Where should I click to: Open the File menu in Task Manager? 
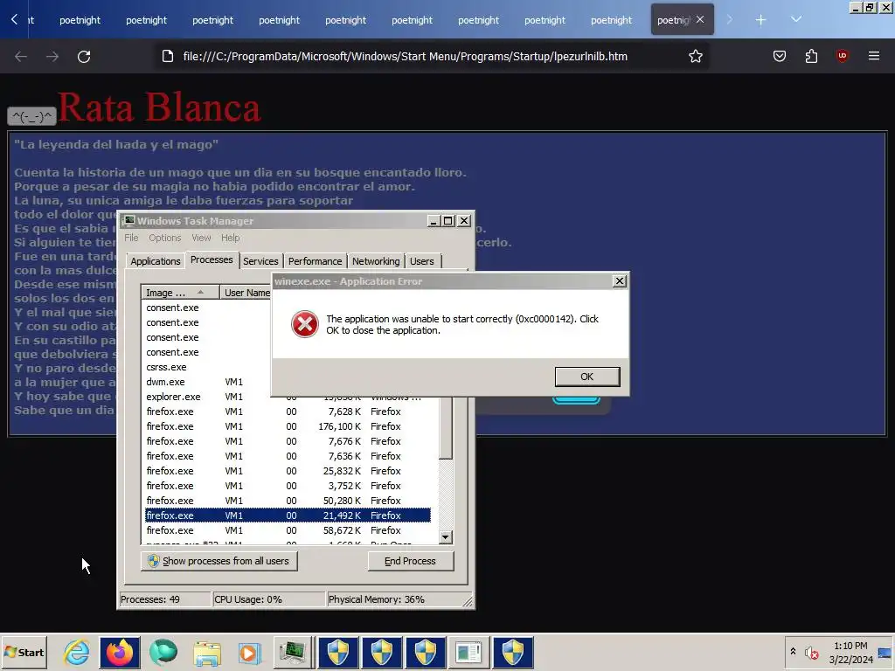pos(131,238)
